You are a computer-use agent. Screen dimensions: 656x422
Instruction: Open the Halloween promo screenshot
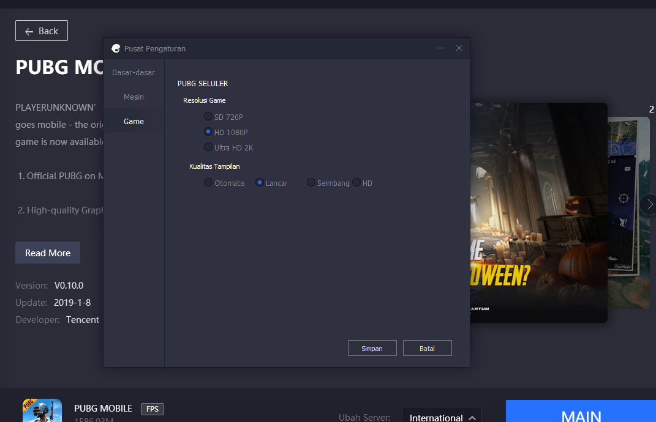coord(539,213)
